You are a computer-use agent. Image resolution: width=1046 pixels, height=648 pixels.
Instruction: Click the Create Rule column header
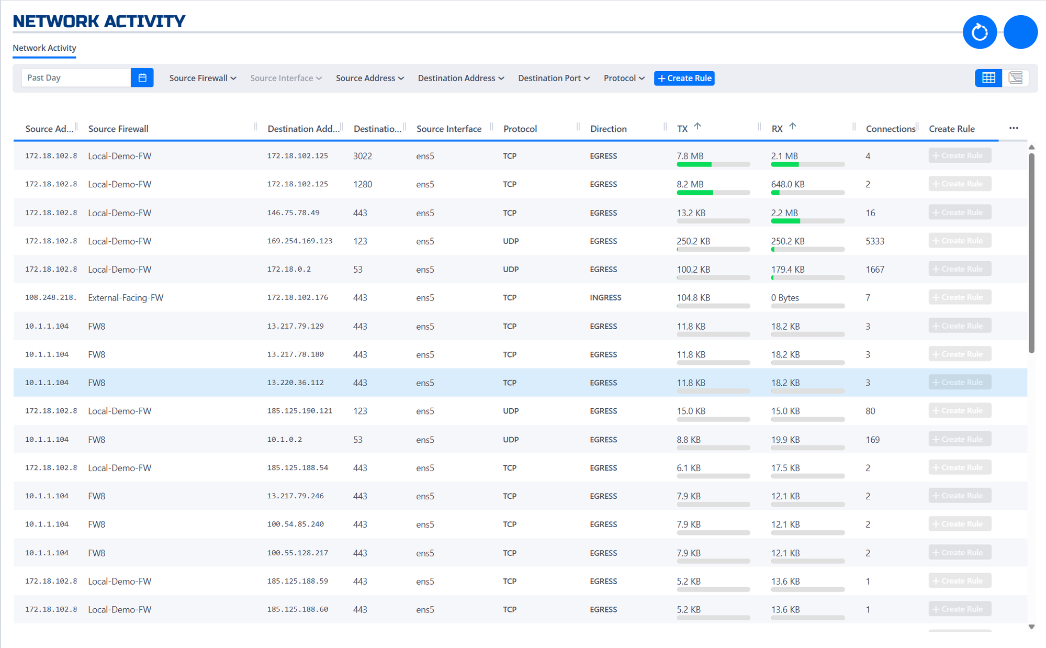[x=952, y=129]
